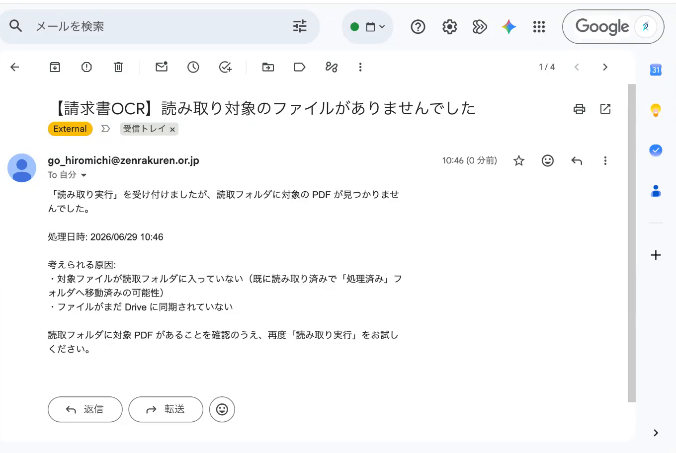The width and height of the screenshot is (676, 453).
Task: Open the toolbar's More options menu
Action: tap(360, 67)
